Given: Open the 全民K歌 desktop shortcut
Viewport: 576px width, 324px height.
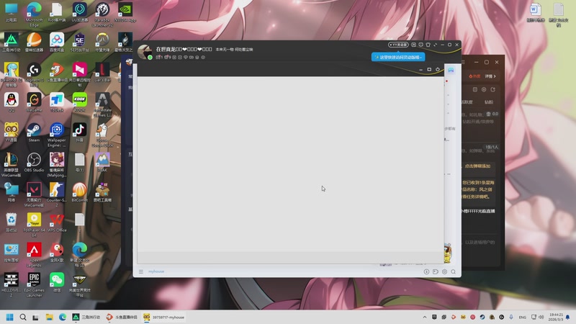Looking at the screenshot, I should (x=57, y=251).
